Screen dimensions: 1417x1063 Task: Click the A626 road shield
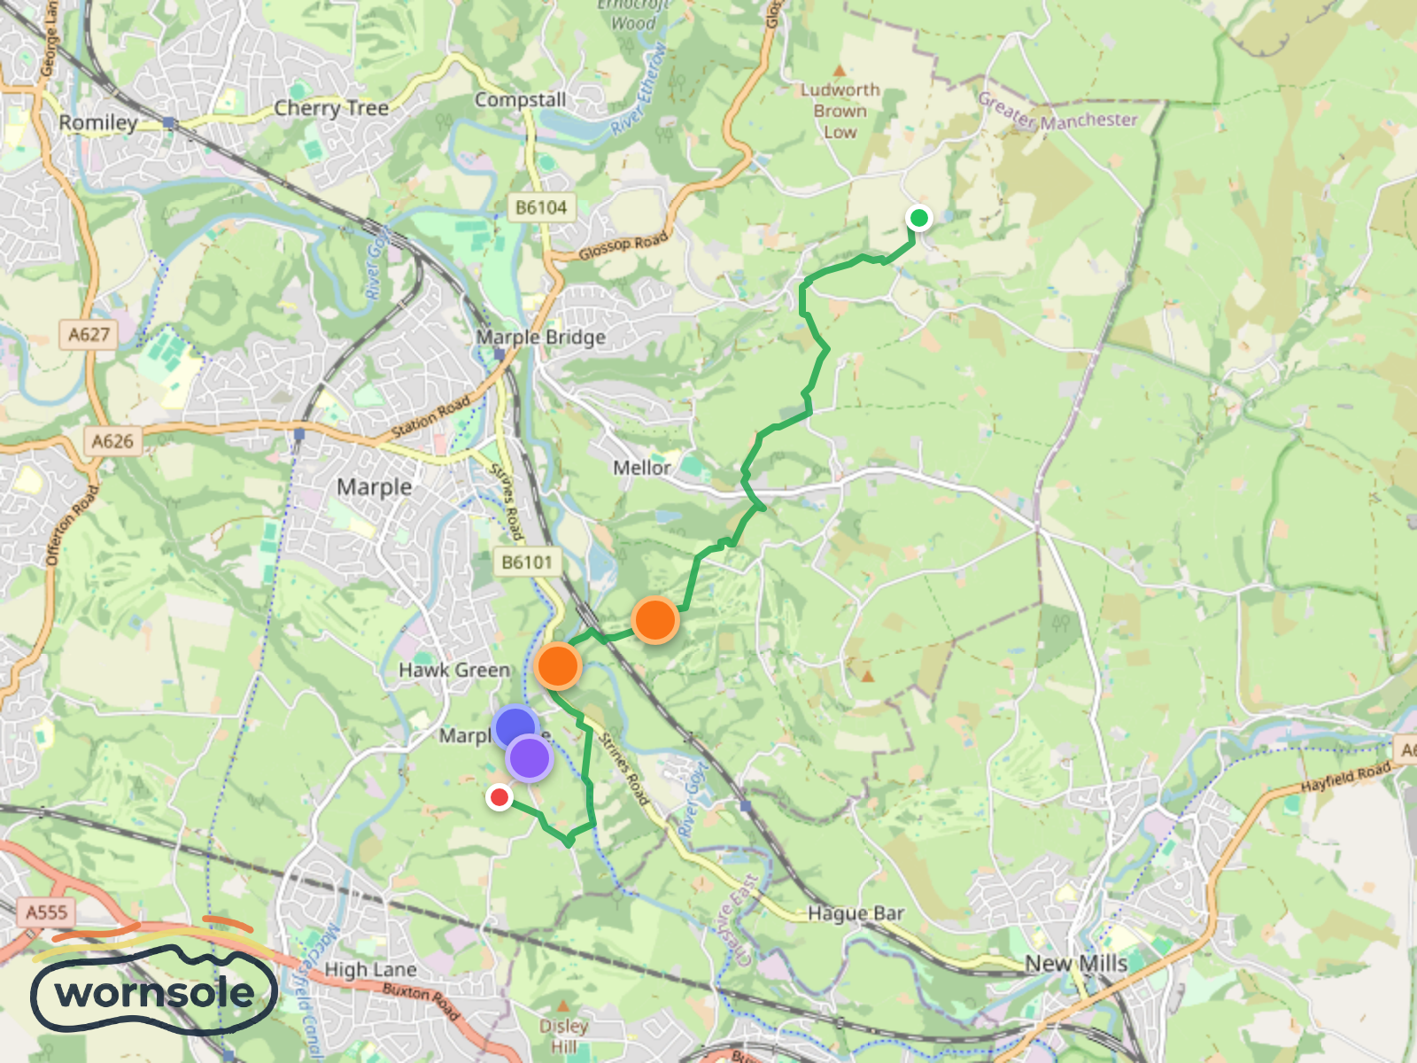pos(112,441)
